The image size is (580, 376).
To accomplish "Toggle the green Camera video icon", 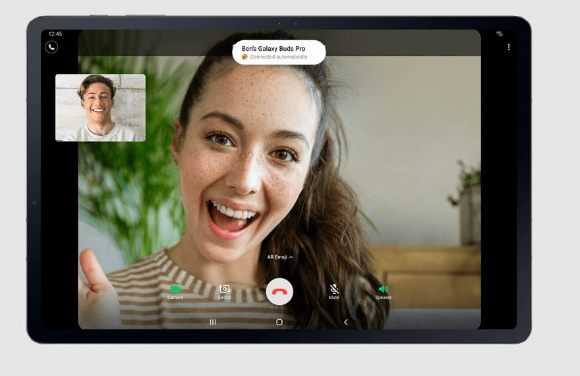I will 175,289.
